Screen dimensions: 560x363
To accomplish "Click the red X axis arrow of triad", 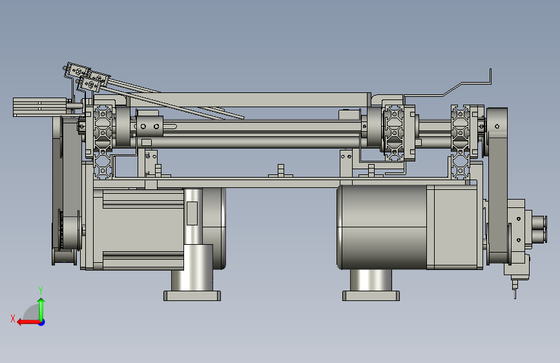I will click(x=28, y=322).
